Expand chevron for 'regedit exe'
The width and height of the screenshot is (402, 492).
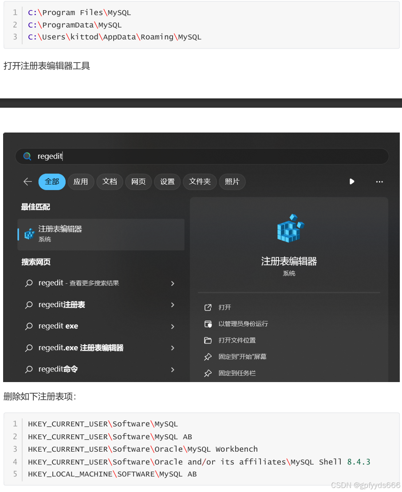tap(173, 327)
